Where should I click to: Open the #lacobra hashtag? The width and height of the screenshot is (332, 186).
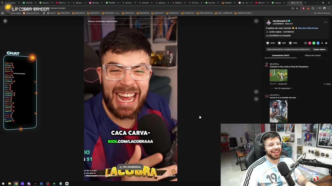[x=302, y=28]
